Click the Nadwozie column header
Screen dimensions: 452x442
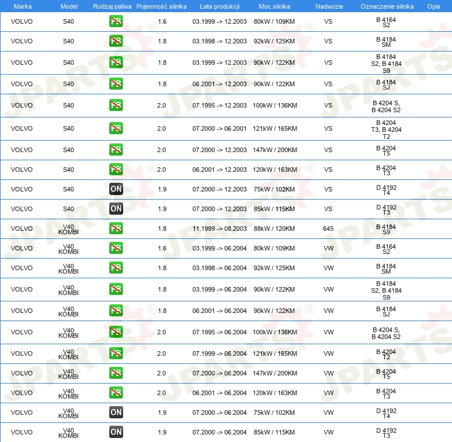329,6
